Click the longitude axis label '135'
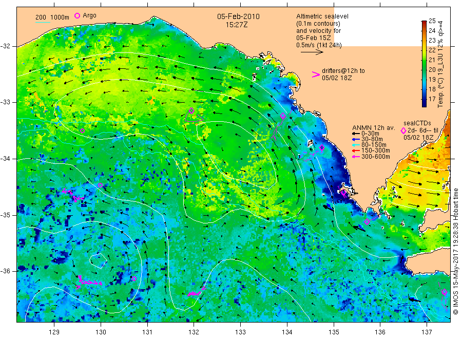The image size is (462, 339). click(x=334, y=332)
